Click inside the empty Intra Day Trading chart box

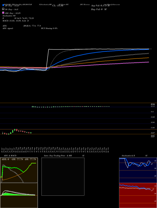[x=63, y=176]
